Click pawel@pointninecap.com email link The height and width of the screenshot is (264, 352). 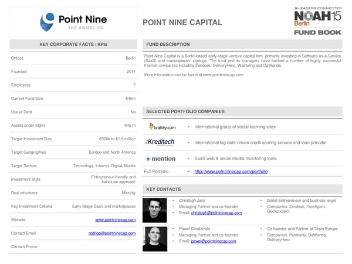tap(212, 241)
